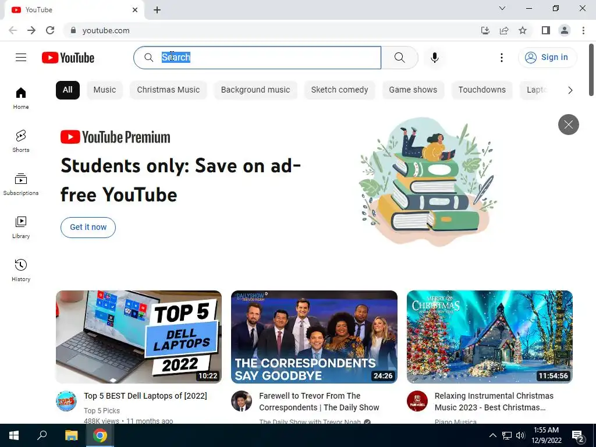
Task: Open the tab search chevron
Action: coord(502,8)
